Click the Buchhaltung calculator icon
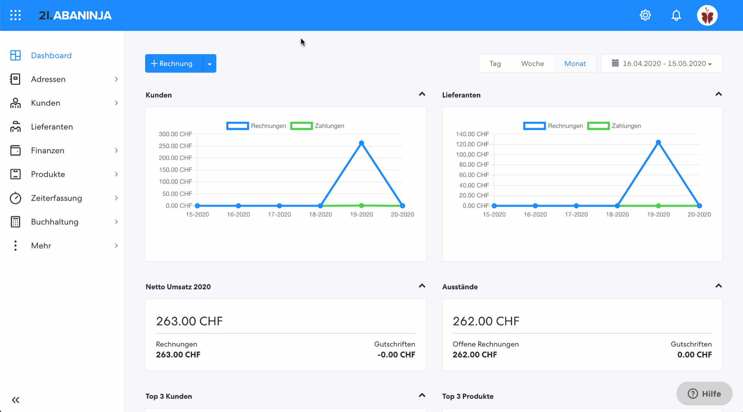 coord(15,222)
